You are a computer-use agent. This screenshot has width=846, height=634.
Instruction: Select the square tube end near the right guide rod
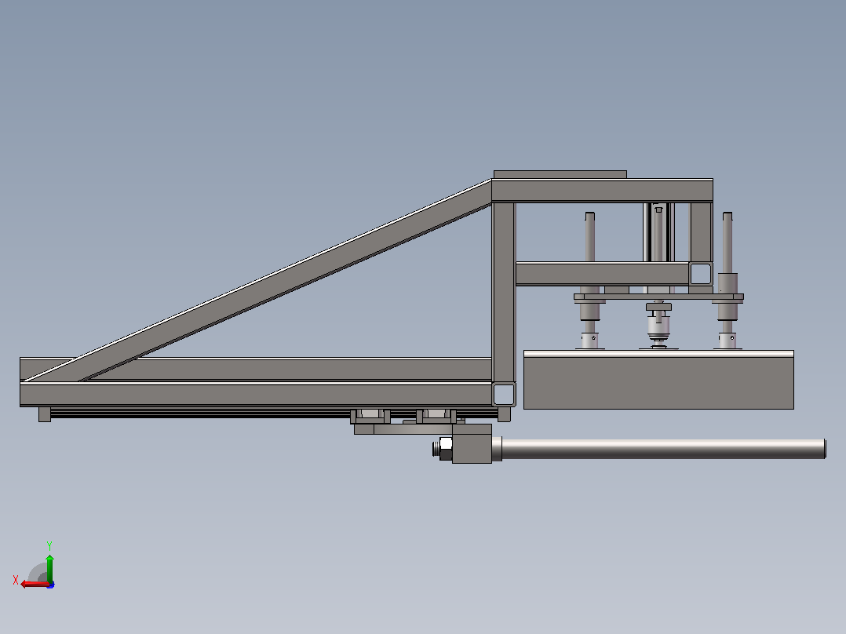pyautogui.click(x=701, y=274)
